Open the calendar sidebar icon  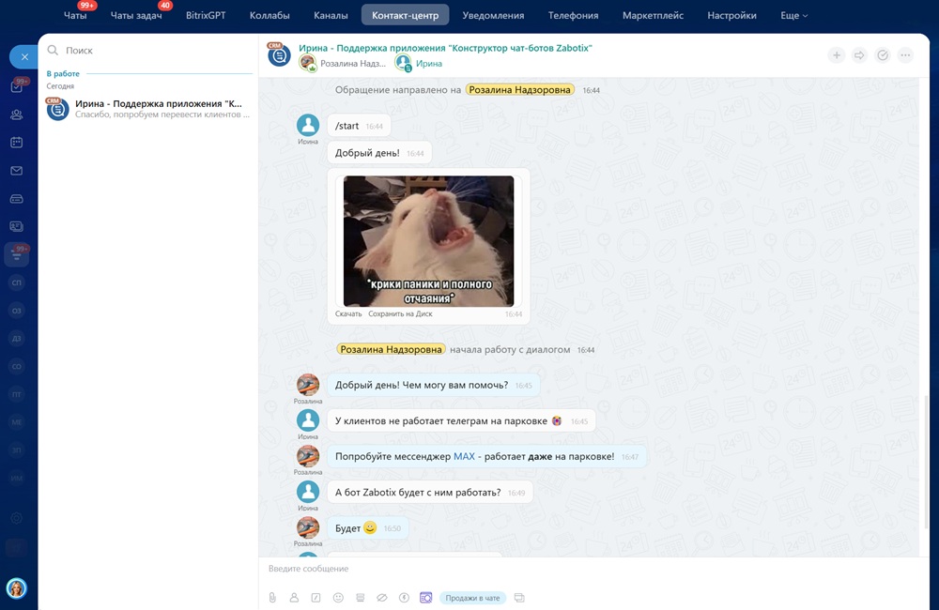17,143
